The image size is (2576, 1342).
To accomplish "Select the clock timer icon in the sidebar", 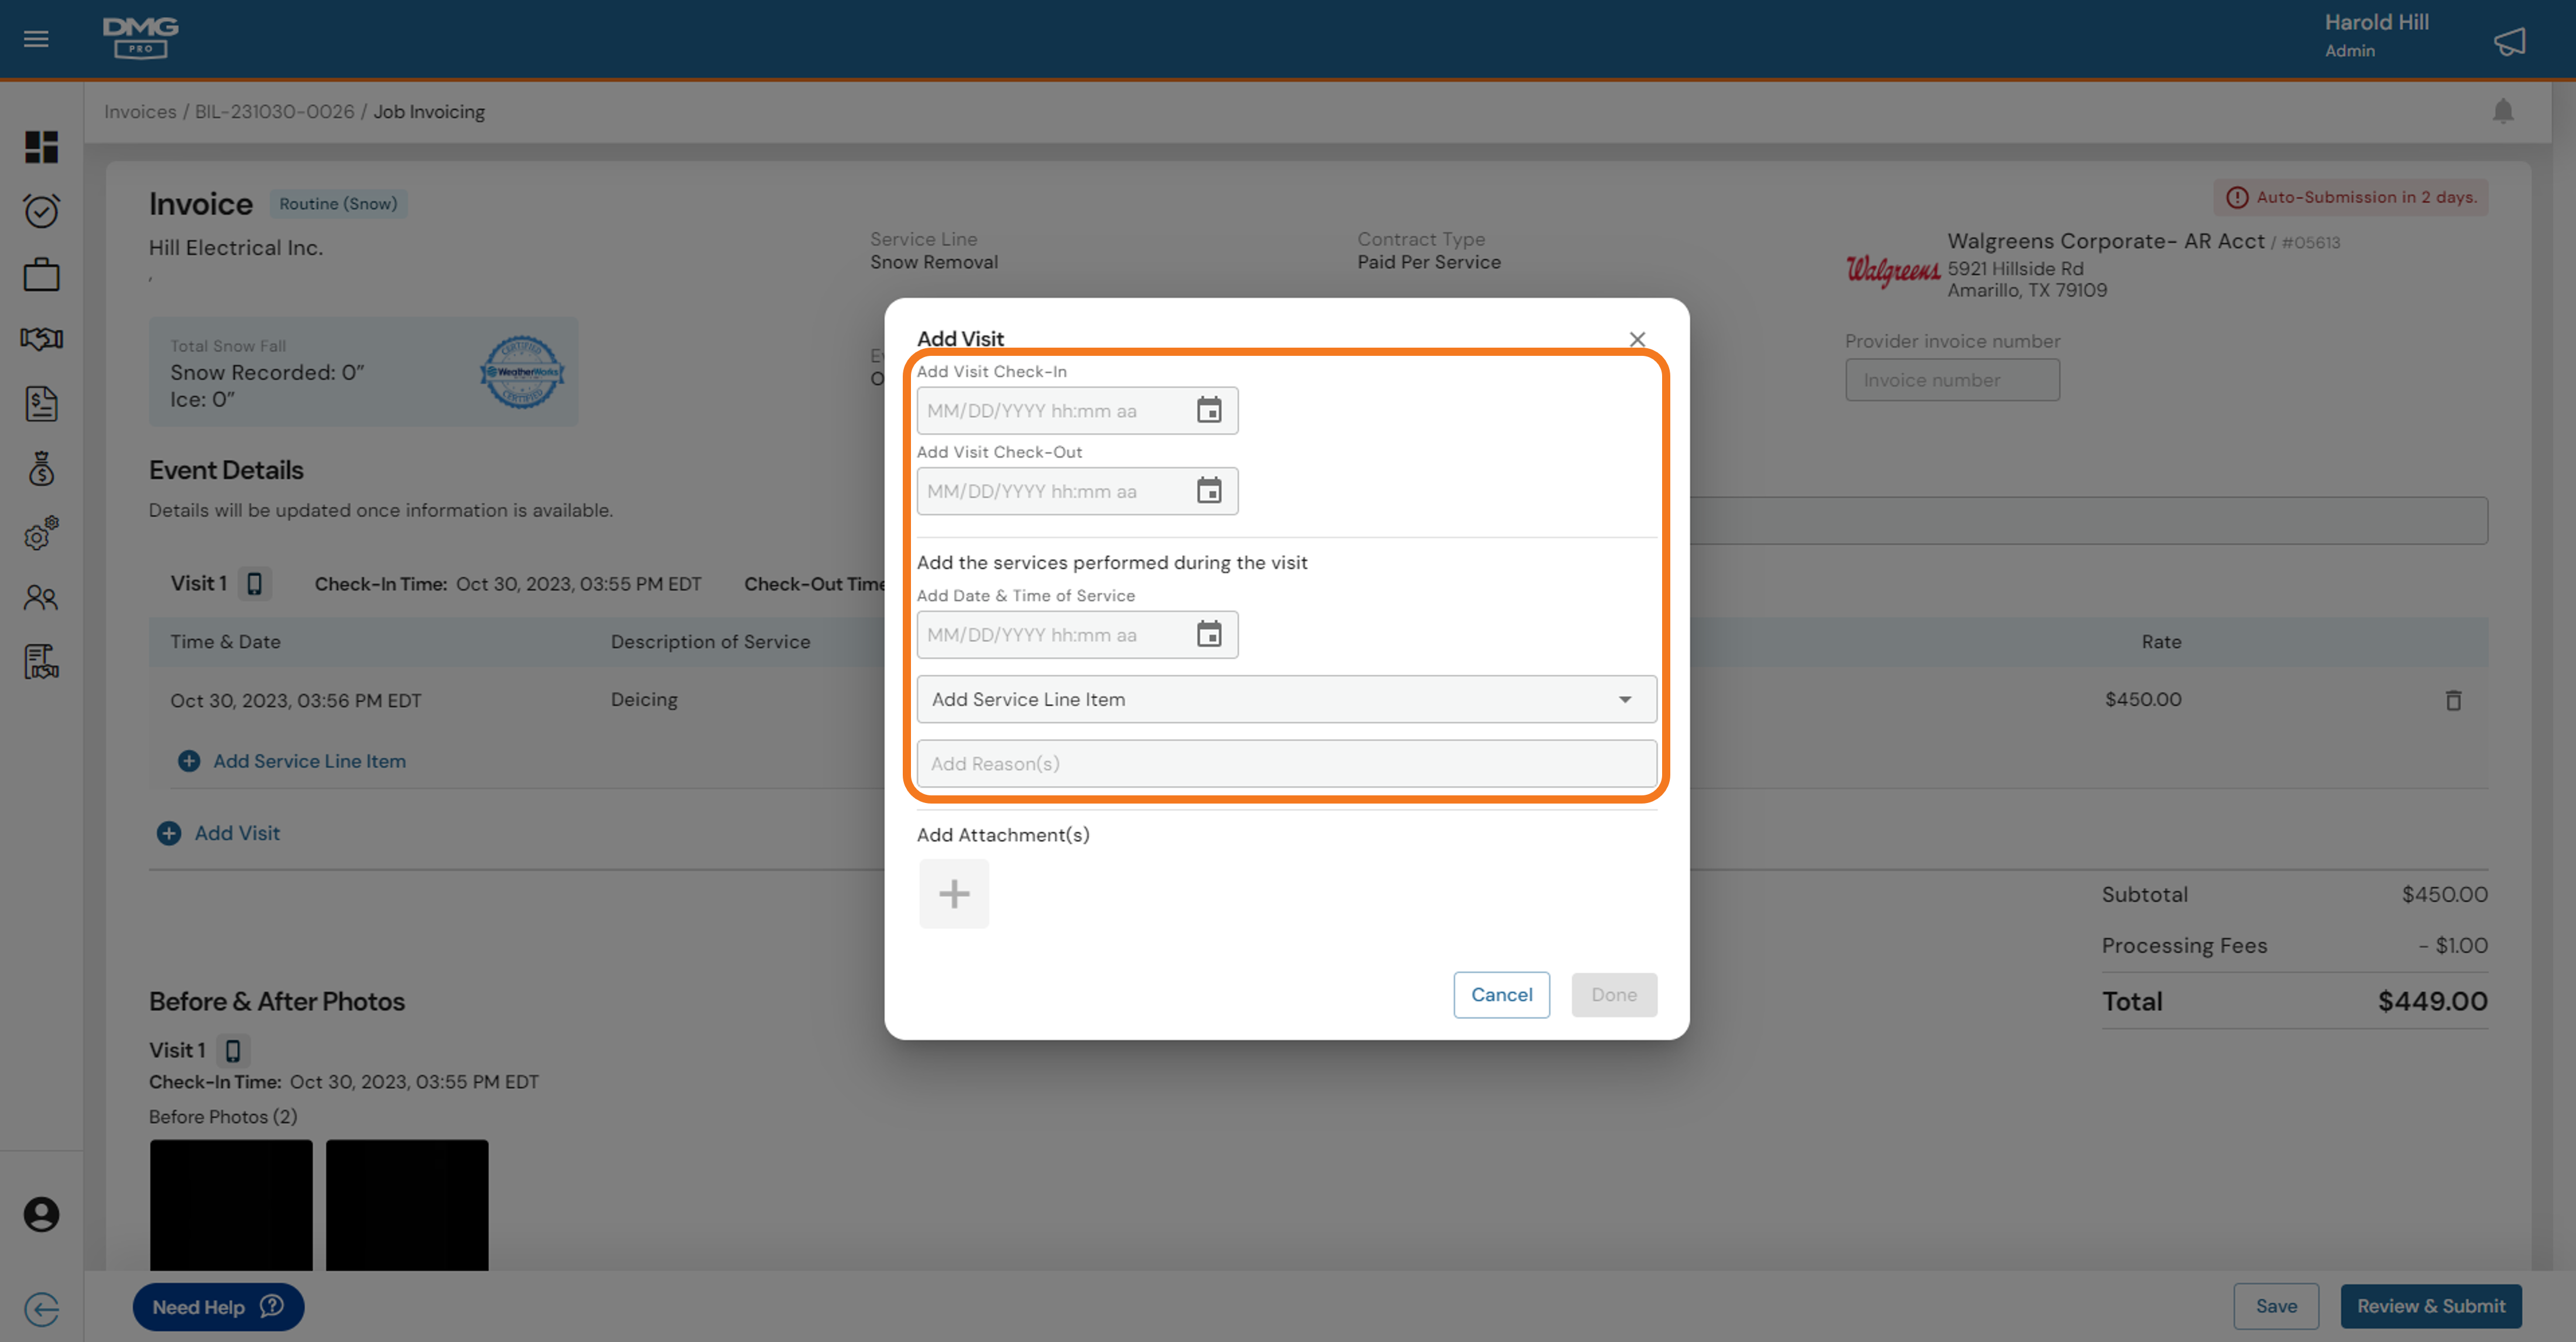I will pyautogui.click(x=41, y=211).
